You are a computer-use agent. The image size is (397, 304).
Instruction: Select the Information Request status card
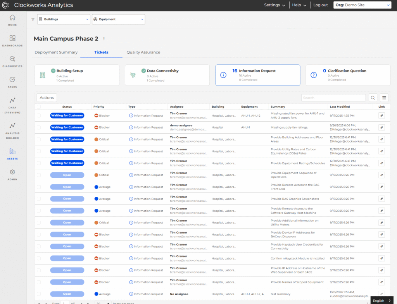coord(257,75)
